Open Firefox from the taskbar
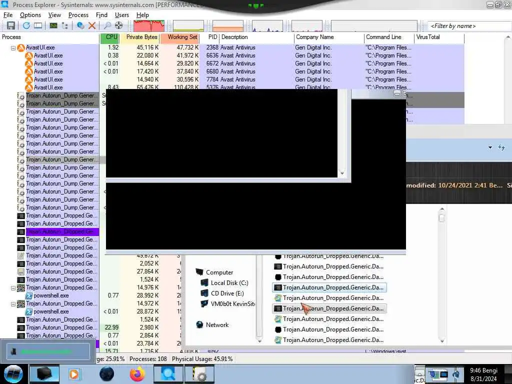 click(137, 374)
